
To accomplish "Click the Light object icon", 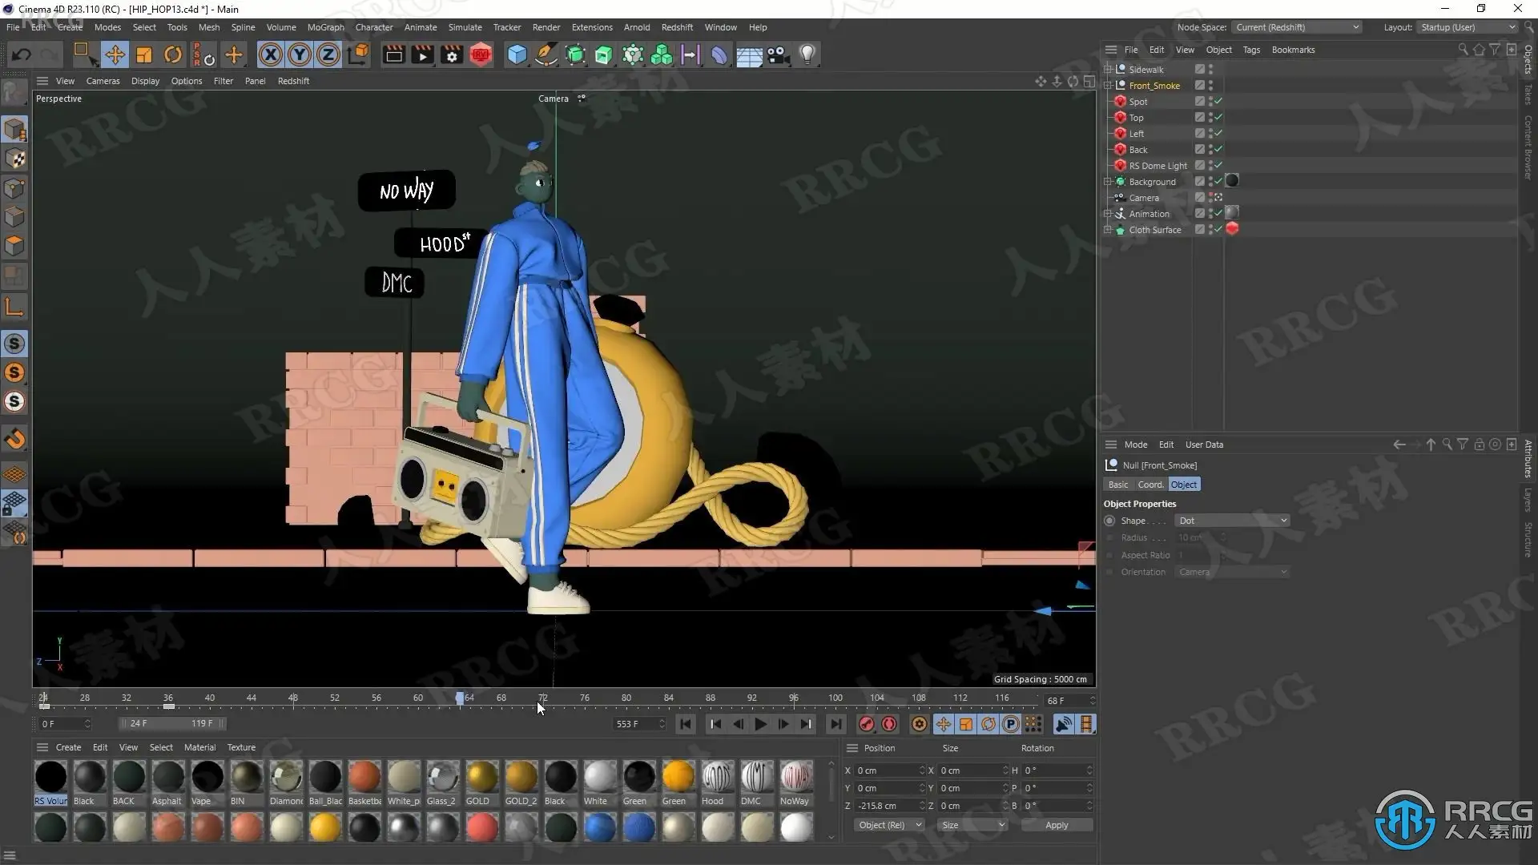I will (807, 54).
